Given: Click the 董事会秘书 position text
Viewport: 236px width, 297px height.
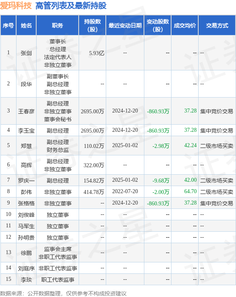Looking at the screenshot, I should coord(57,119).
